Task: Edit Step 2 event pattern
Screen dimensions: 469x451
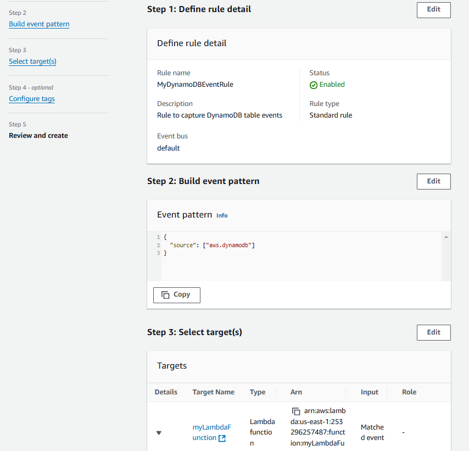Action: 433,181
